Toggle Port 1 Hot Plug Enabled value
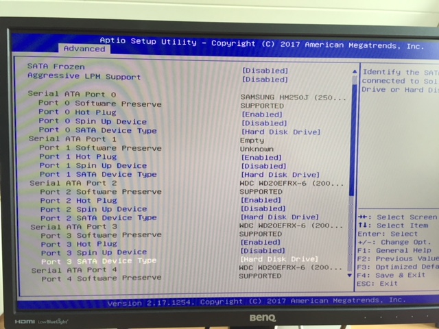Screen dimensions: 439x329 [x=261, y=158]
